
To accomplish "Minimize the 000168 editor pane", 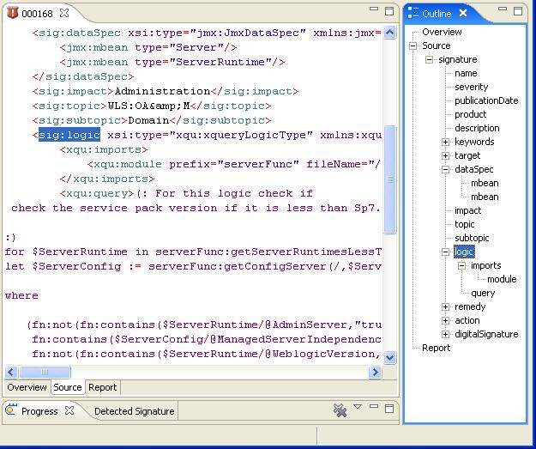I will pos(374,9).
